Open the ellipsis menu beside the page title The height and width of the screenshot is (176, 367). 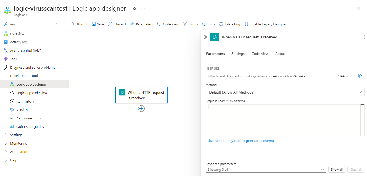tap(143, 8)
